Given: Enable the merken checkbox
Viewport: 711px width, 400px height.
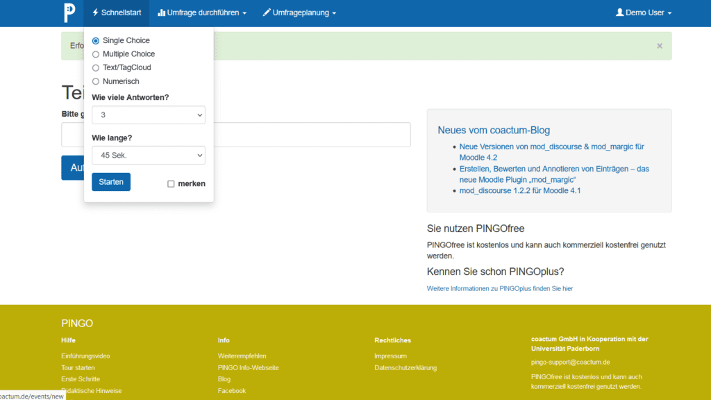Looking at the screenshot, I should coord(170,183).
